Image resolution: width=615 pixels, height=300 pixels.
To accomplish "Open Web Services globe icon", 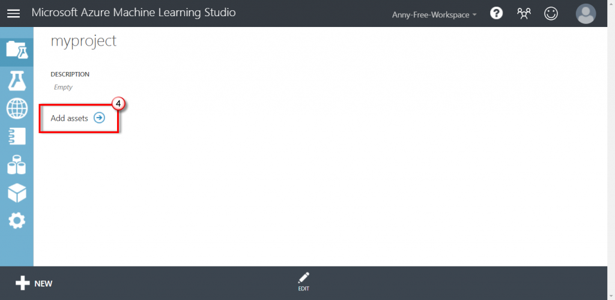I will coord(16,109).
